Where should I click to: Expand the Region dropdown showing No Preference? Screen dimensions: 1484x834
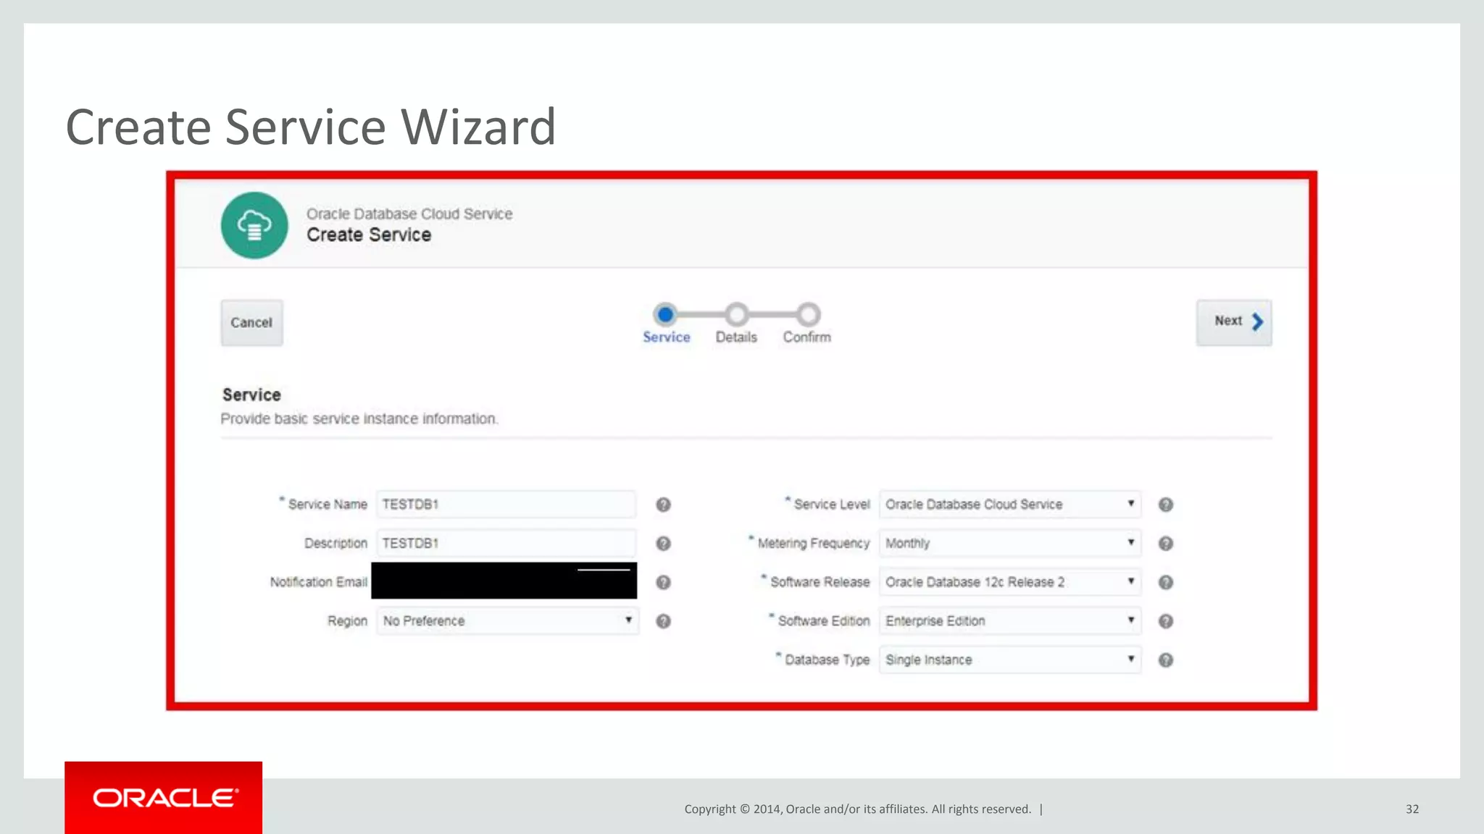[507, 620]
